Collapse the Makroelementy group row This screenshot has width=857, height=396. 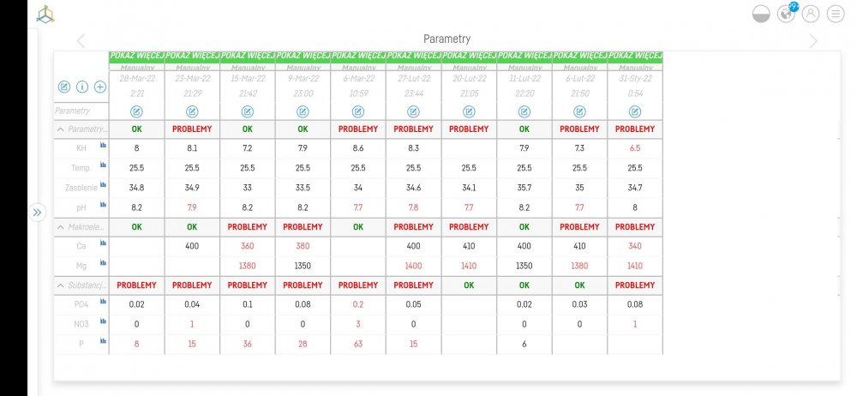point(60,226)
